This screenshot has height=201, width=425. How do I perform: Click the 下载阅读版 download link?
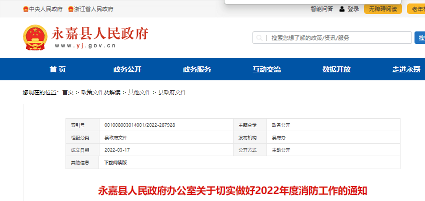tap(115, 163)
